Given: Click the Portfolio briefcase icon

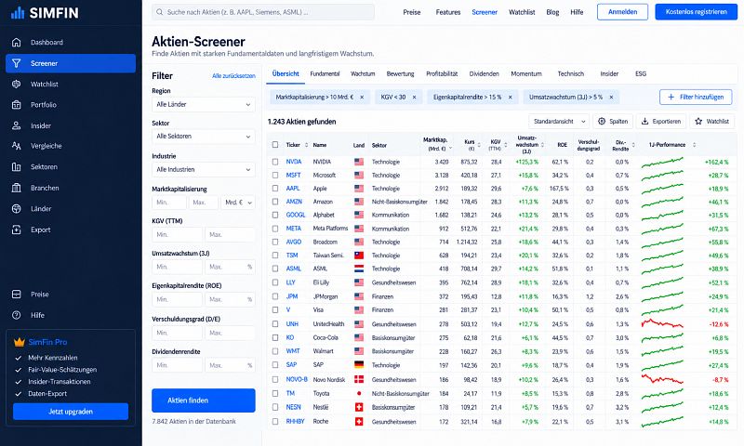Looking at the screenshot, I should tap(16, 105).
